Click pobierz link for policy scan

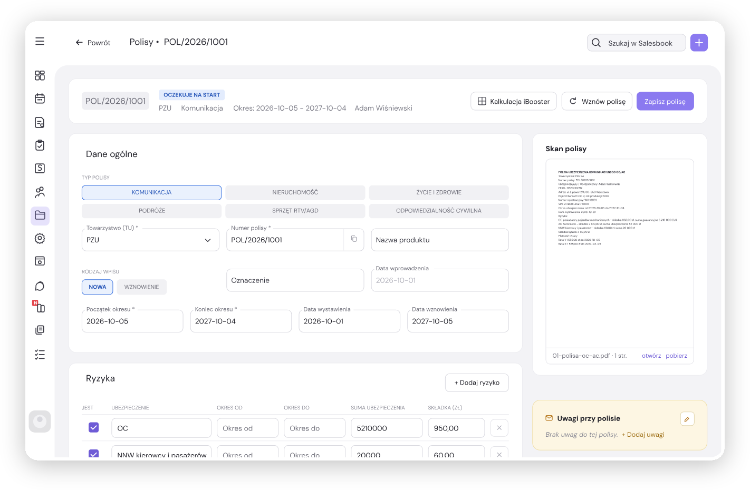[x=676, y=356]
